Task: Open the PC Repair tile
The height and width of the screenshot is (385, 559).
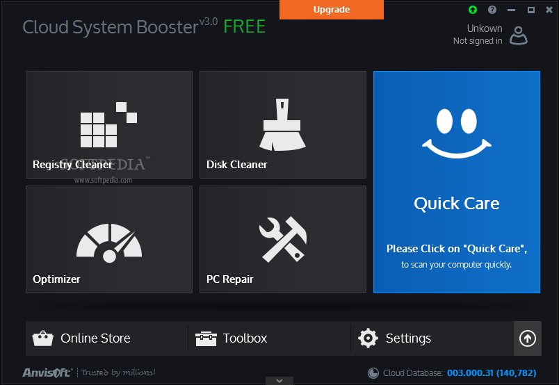Action: (x=283, y=239)
